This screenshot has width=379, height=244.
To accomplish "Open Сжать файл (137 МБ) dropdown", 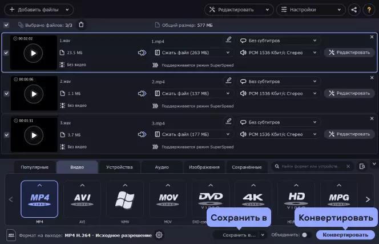I will 193,94.
